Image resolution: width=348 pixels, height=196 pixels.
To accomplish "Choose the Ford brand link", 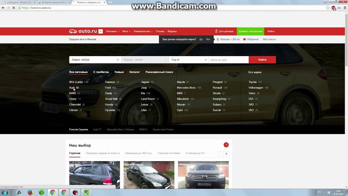I will [x=108, y=88].
